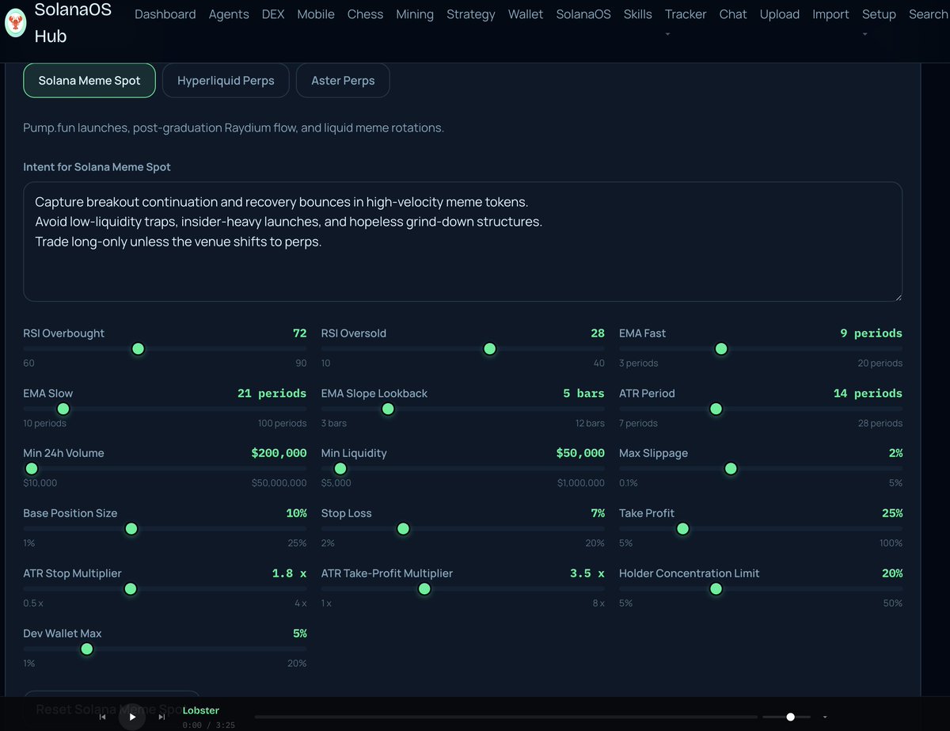Image resolution: width=950 pixels, height=731 pixels.
Task: Adjust the Holder Concentration Limit slider
Action: (x=761, y=589)
